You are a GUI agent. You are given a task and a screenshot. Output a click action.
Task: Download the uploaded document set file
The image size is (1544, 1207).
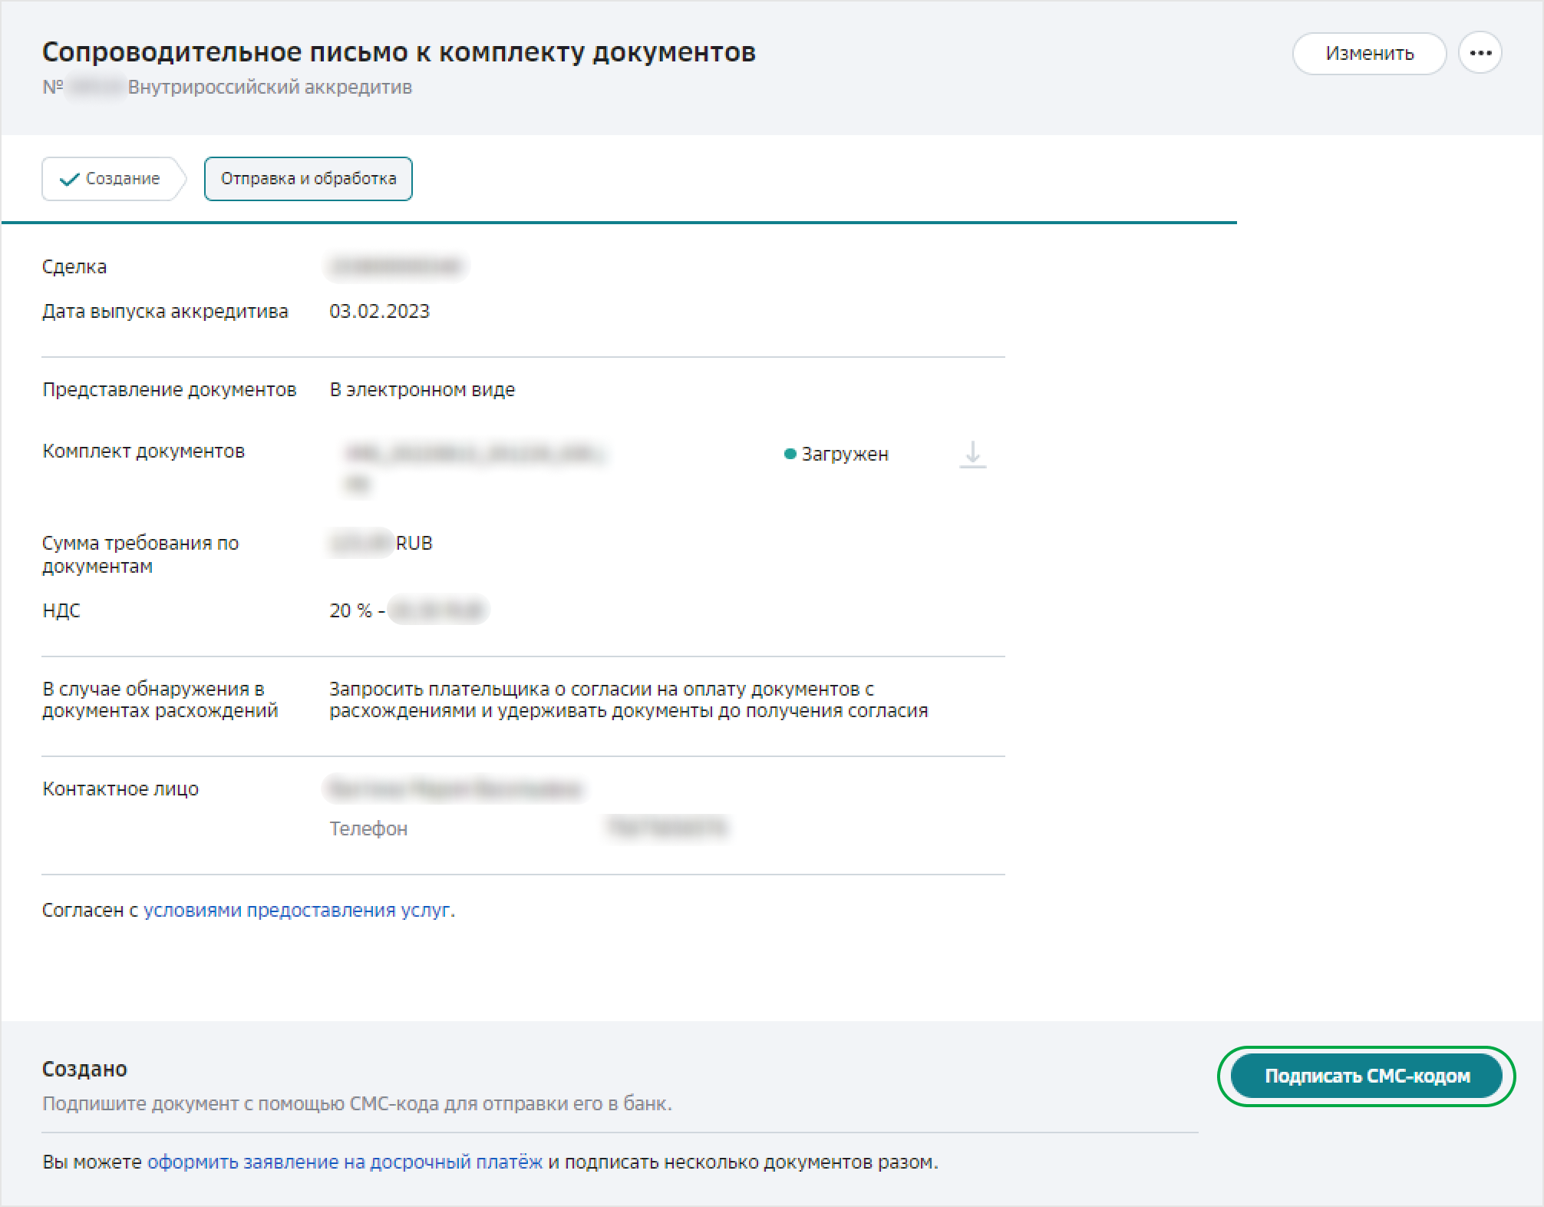[972, 454]
